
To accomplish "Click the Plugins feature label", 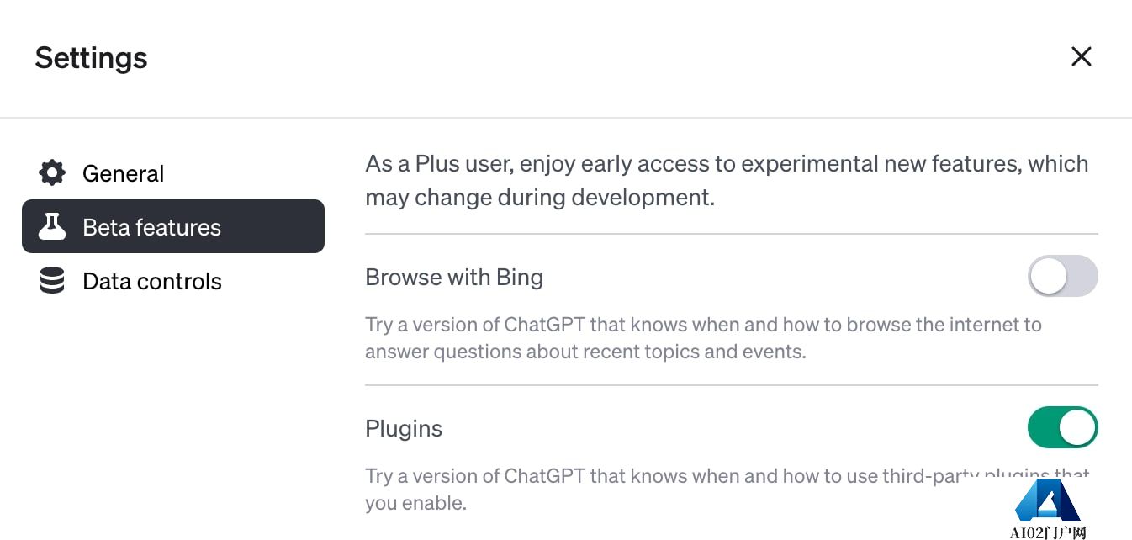I will click(x=404, y=429).
